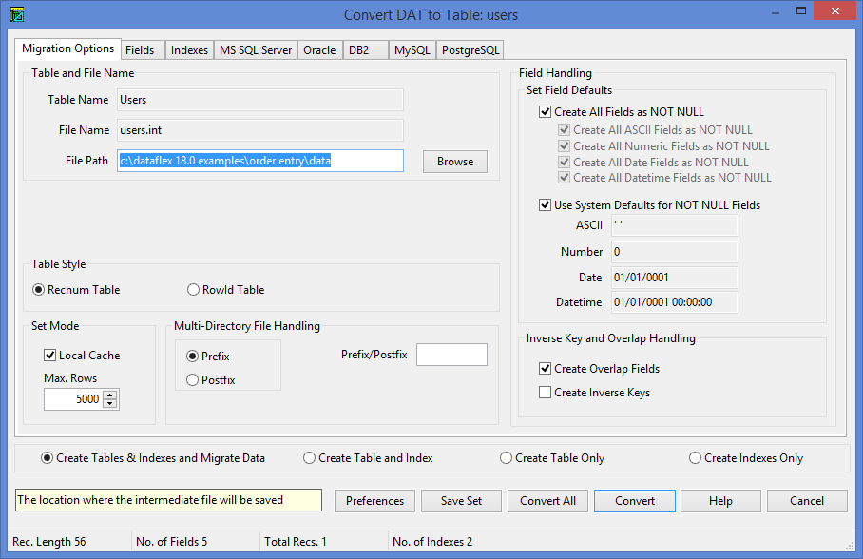Click the Prefix/Postfix text field
The image size is (863, 559).
(x=451, y=356)
